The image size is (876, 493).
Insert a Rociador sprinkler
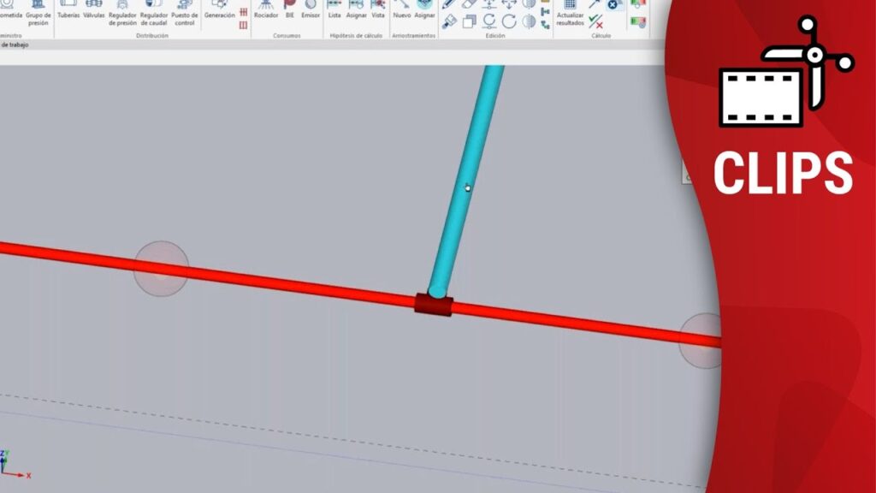(x=266, y=9)
